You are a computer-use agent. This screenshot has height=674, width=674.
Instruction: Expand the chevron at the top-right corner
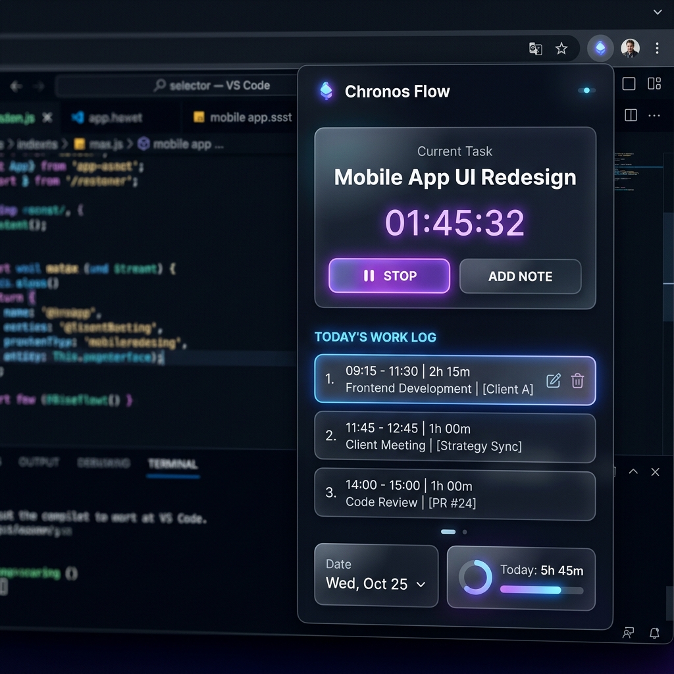658,12
